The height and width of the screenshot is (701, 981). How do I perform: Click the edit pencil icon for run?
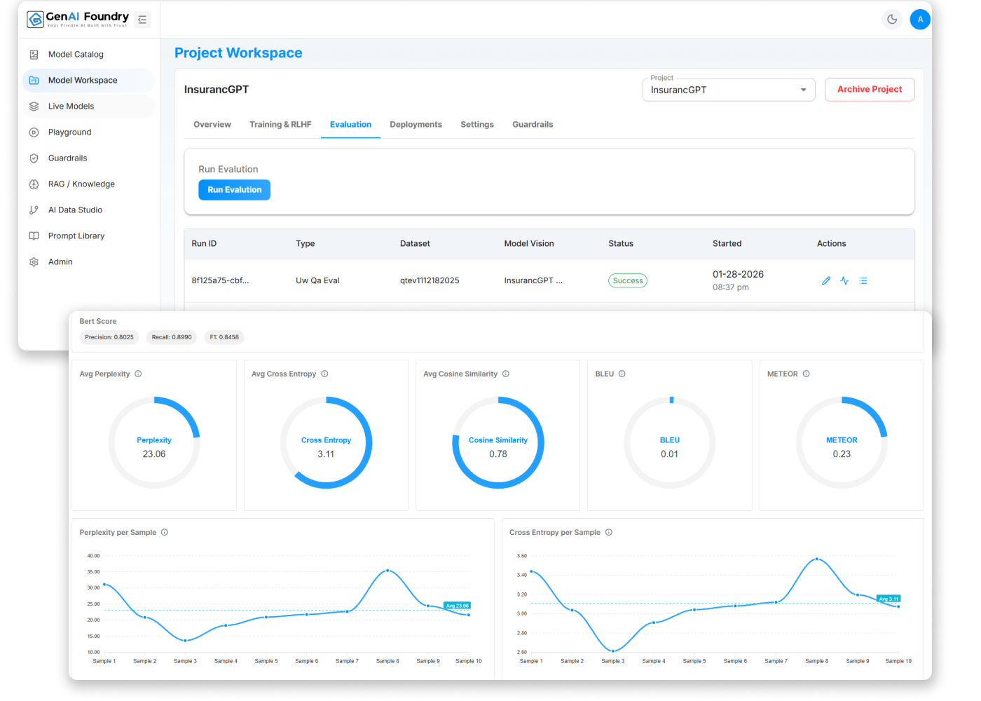[x=826, y=280]
